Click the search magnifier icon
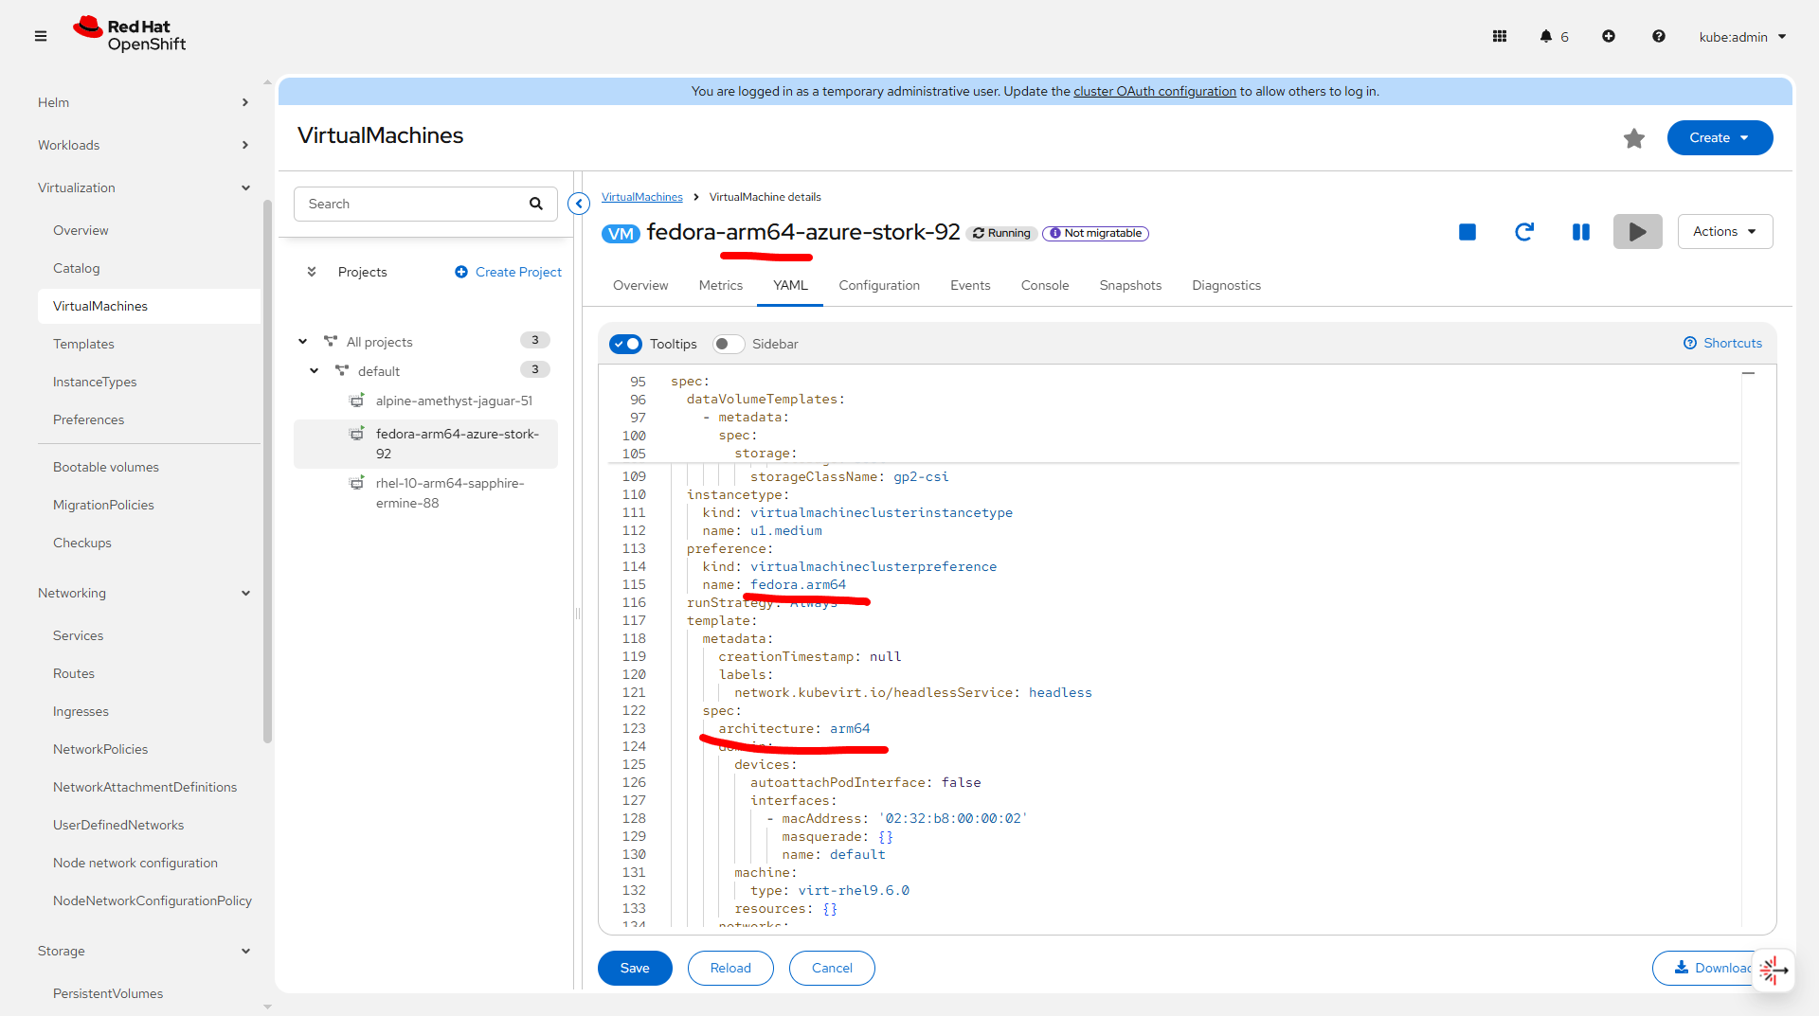 (x=536, y=204)
